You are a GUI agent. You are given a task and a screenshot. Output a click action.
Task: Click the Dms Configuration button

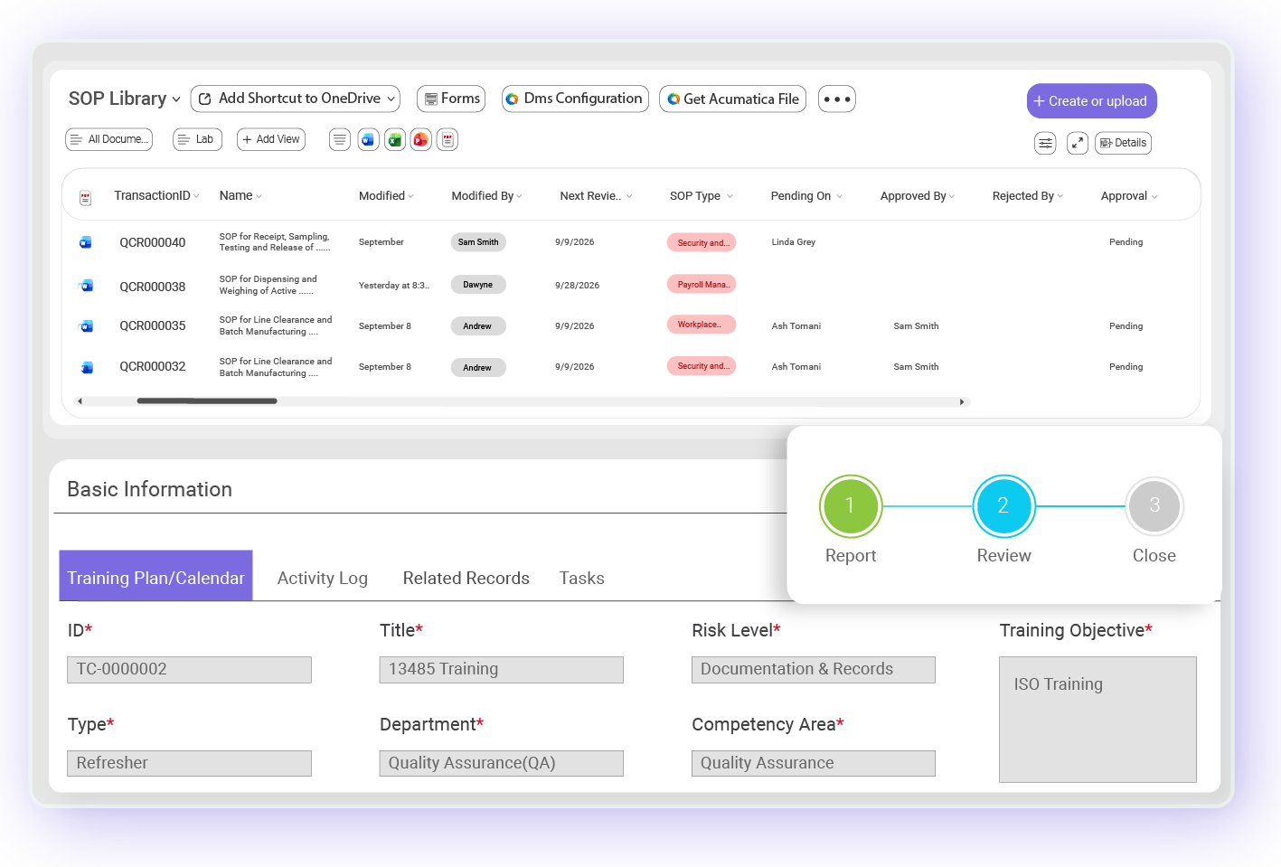575,99
